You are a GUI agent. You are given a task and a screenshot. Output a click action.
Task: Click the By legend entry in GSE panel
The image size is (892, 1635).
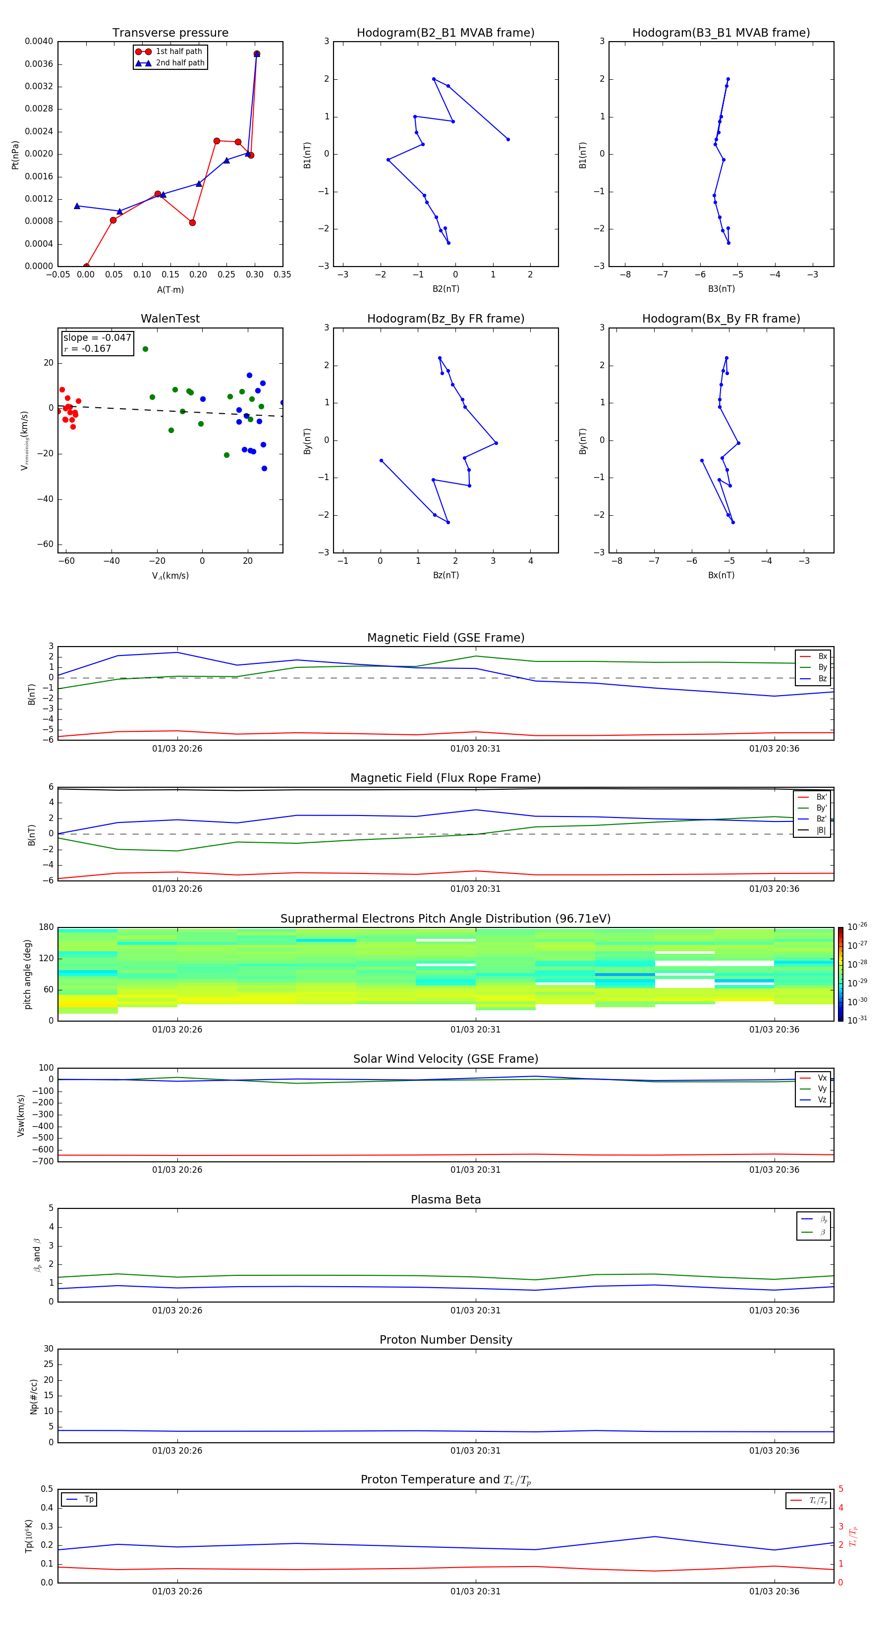tap(813, 667)
